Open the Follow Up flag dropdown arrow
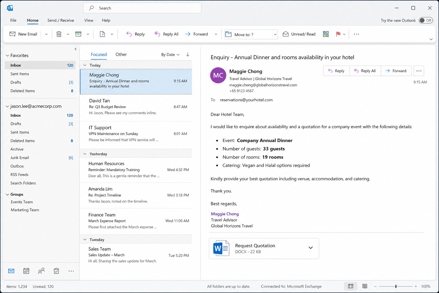The height and width of the screenshot is (293, 439). click(344, 34)
